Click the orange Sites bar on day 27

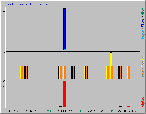[x=121, y=72]
